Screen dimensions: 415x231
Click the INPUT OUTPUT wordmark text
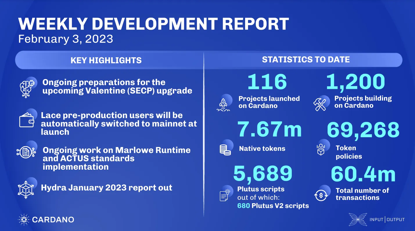point(387,219)
